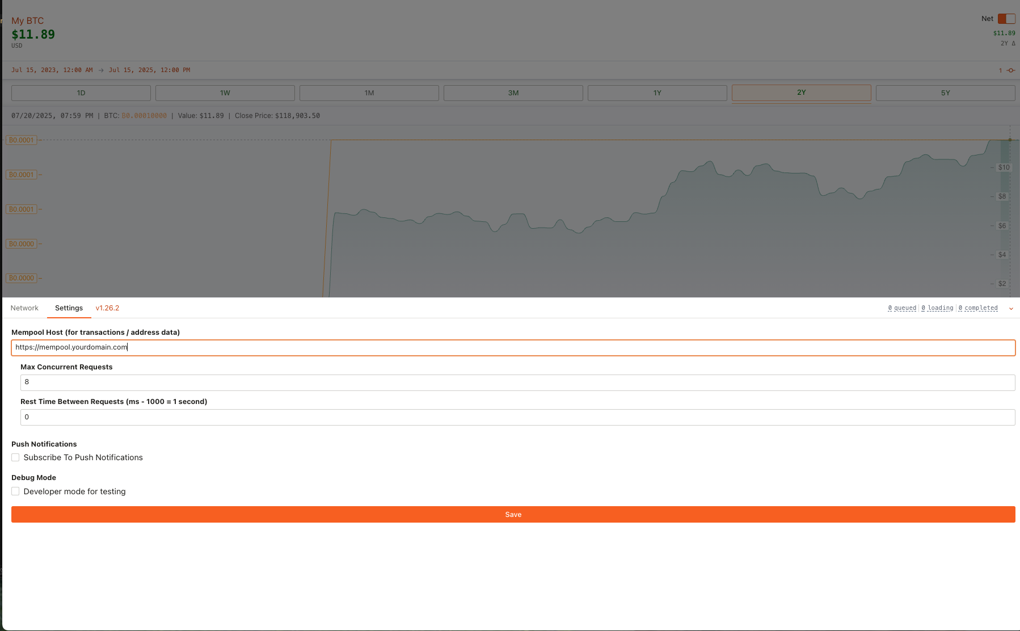Collapse the bottom panel with the chevron

(1011, 309)
